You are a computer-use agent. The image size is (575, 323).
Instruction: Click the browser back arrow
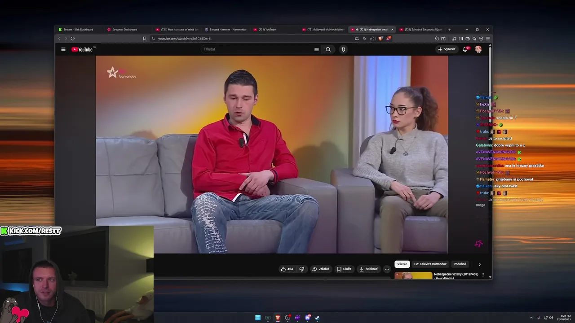click(x=59, y=39)
